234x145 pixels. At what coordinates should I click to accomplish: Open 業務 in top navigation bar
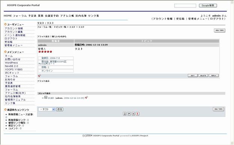(40, 16)
